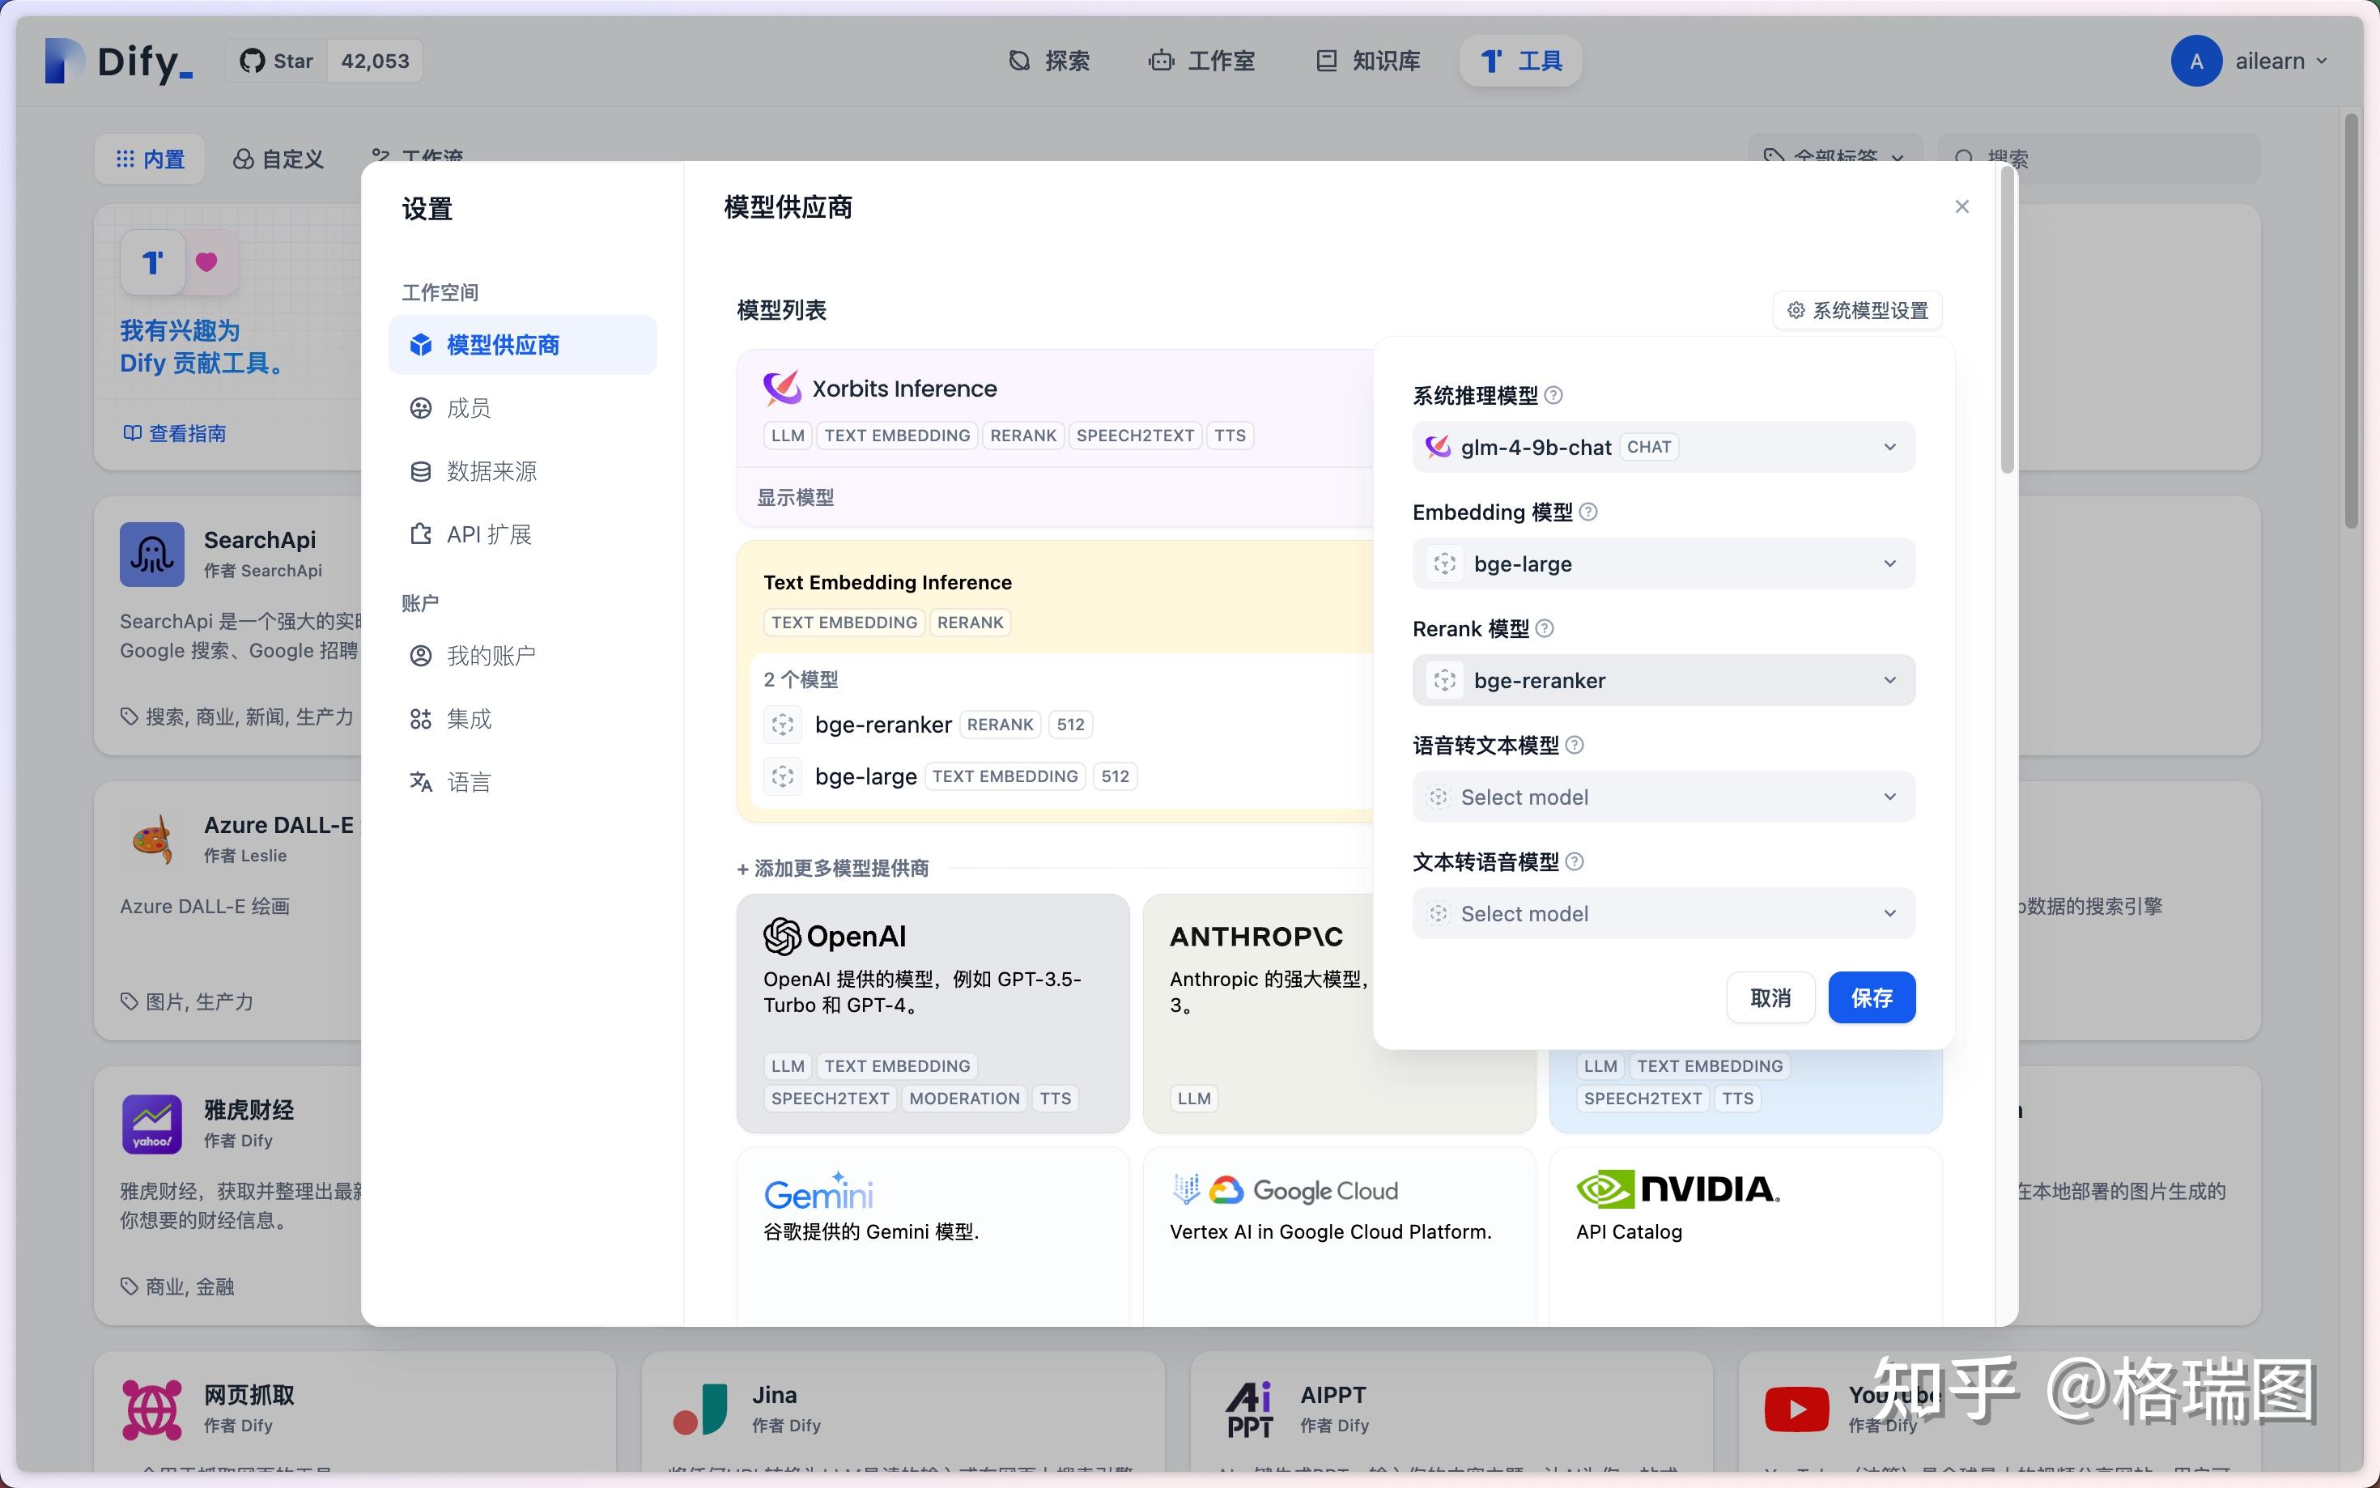The width and height of the screenshot is (2380, 1488).
Task: Click help icon beside 系统推理模型
Action: pos(1554,394)
